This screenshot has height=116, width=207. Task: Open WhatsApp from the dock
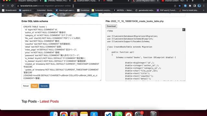coord(119,114)
